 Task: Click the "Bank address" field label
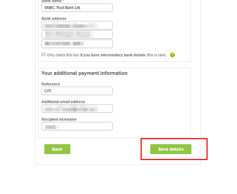pyautogui.click(x=54, y=18)
